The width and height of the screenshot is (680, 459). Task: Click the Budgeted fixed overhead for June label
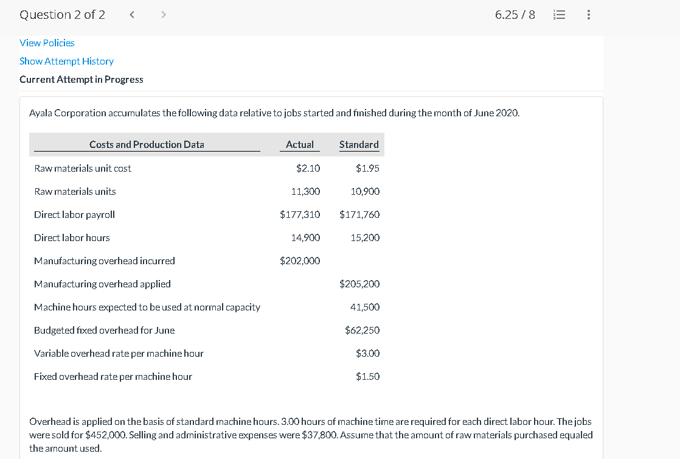104,331
